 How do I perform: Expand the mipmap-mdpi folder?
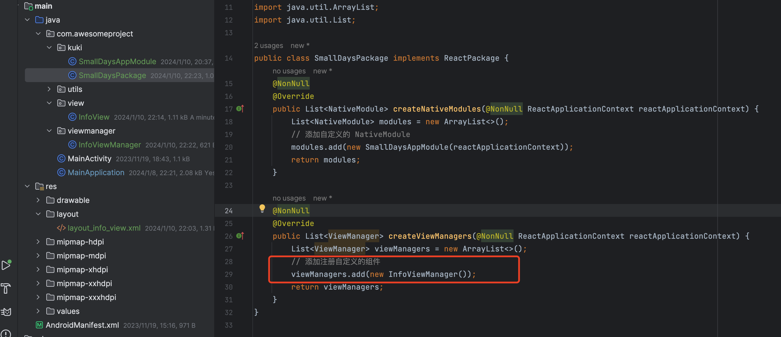click(38, 255)
